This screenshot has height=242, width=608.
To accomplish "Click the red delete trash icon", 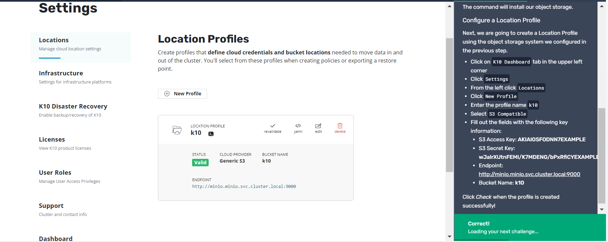I will pyautogui.click(x=340, y=126).
